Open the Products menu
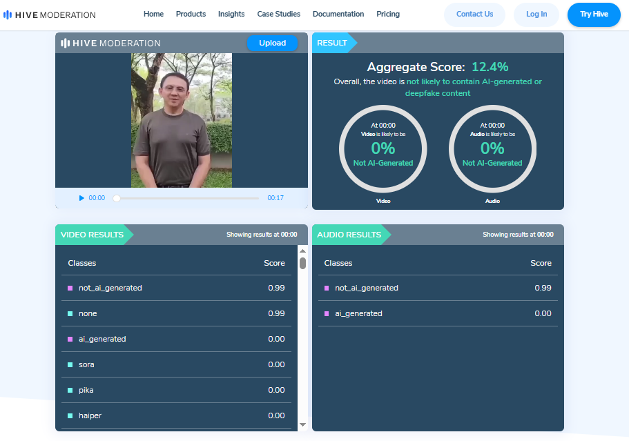 click(x=191, y=14)
